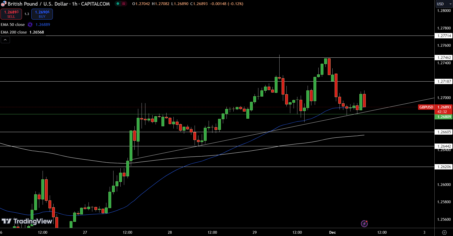Click the Dec date label on time axis
The width and height of the screenshot is (453, 236).
click(332, 232)
